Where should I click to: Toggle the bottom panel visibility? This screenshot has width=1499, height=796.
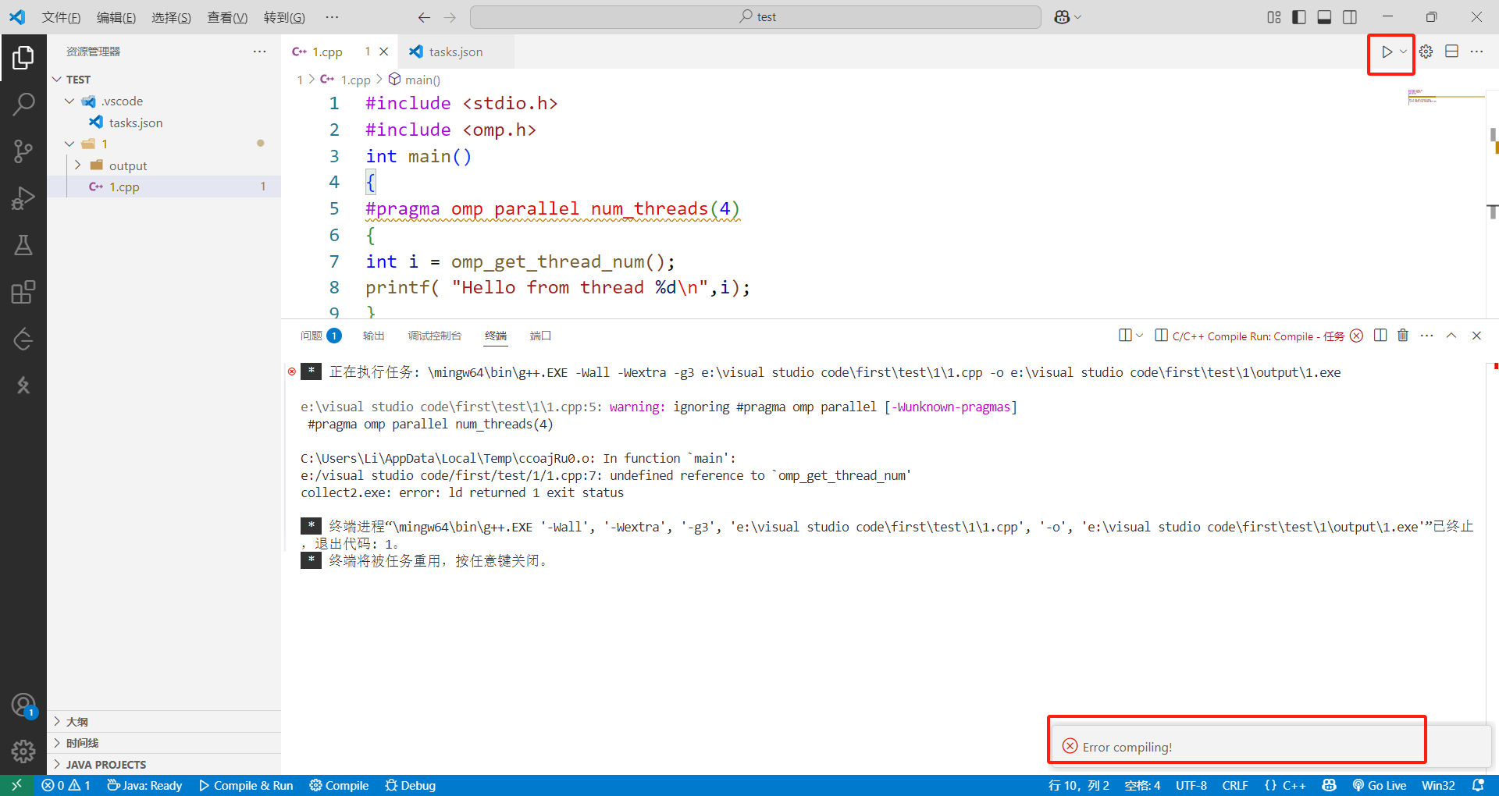pyautogui.click(x=1324, y=16)
